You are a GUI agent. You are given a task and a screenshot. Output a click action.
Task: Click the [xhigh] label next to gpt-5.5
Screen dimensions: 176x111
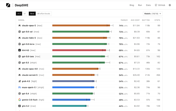pos(33,63)
